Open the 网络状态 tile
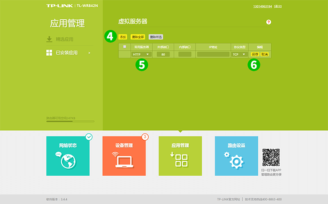This screenshot has height=204, width=328. tap(68, 156)
